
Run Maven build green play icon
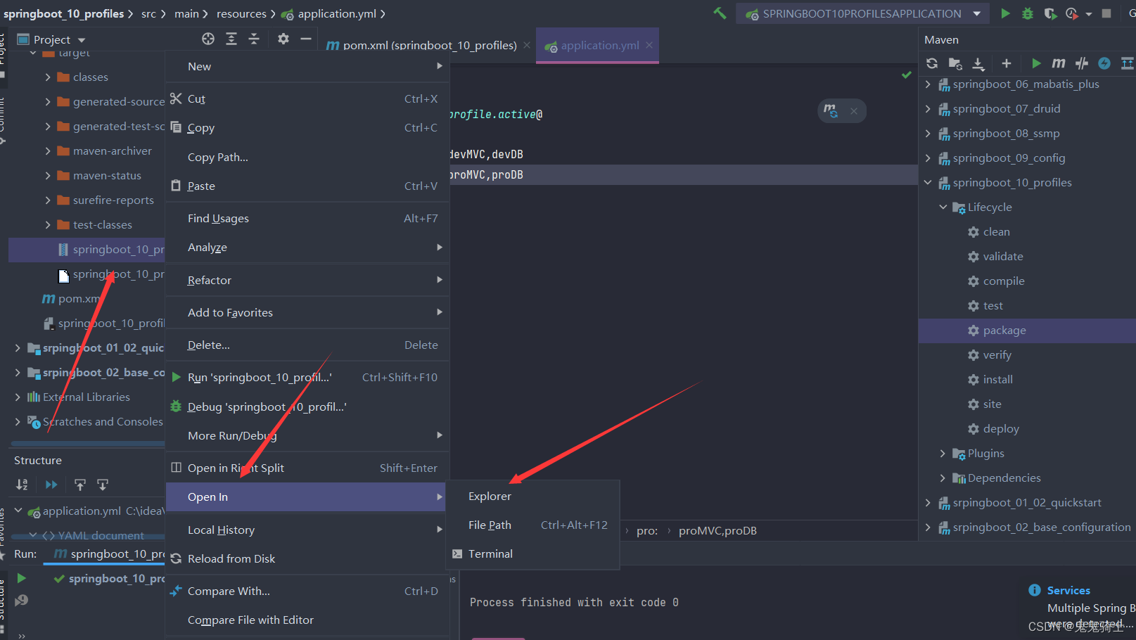[x=1036, y=63]
